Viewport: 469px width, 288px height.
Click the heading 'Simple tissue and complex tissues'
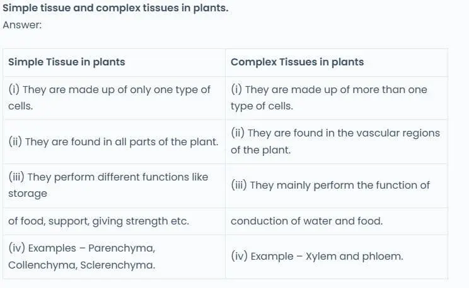coord(115,10)
